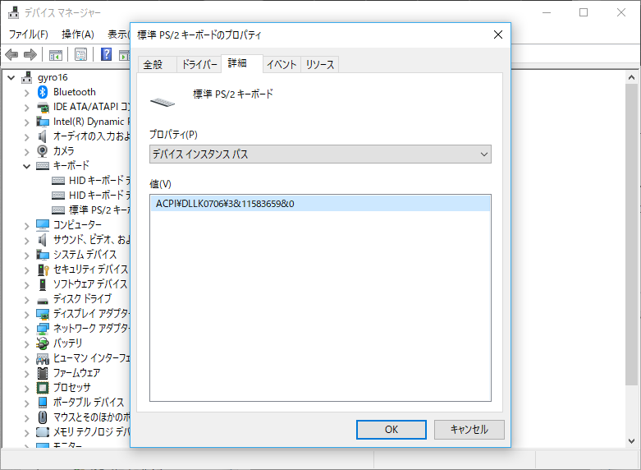Expand the ディスク ドライブ category

pos(27,300)
